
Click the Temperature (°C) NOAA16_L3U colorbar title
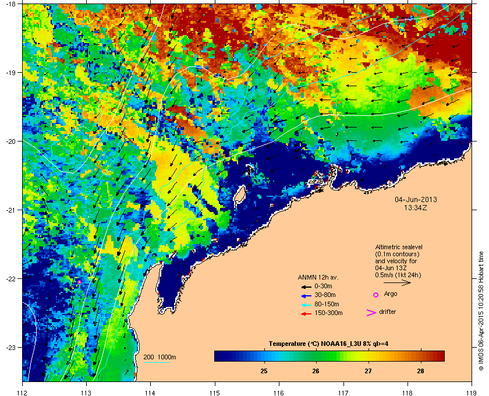(328, 344)
